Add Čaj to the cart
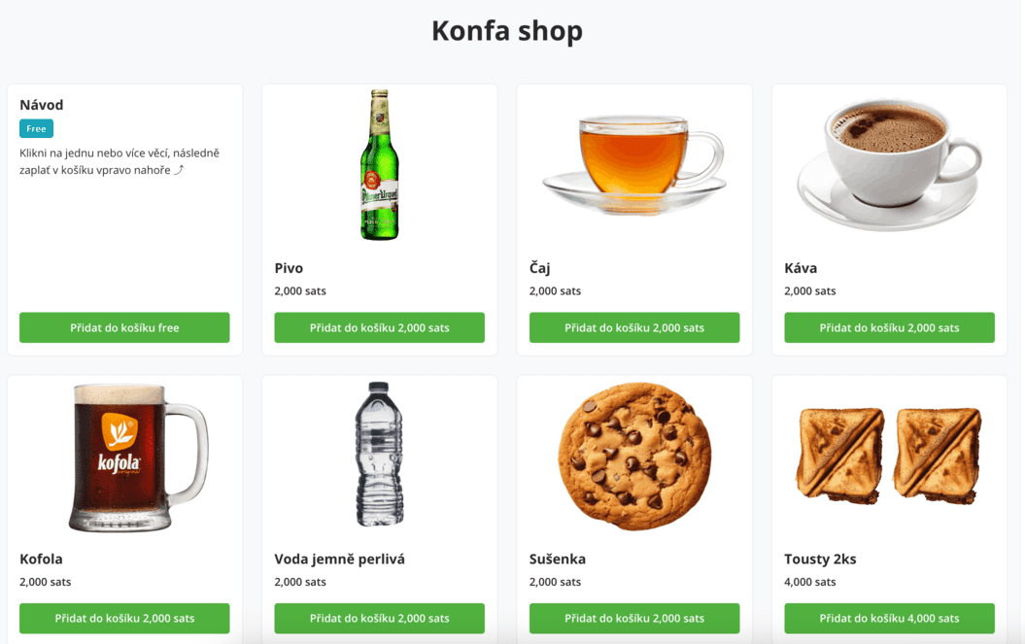This screenshot has width=1025, height=644. [x=633, y=328]
